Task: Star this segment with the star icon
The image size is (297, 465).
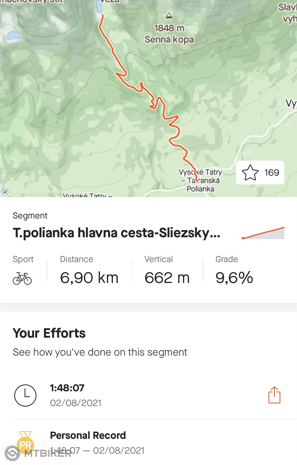Action: coord(250,173)
